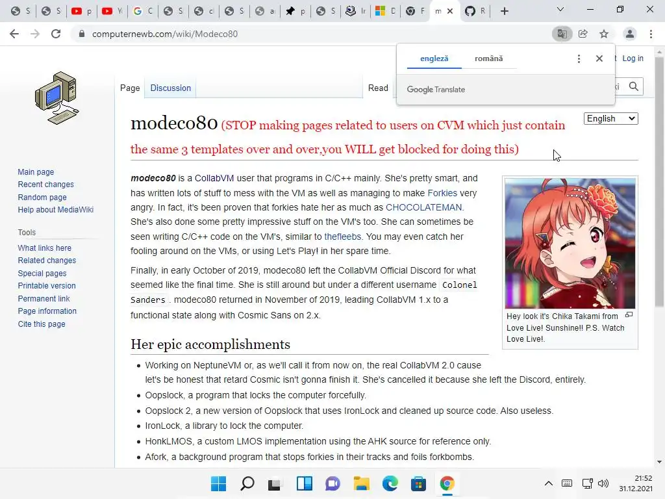
Task: Click the Log in link
Action: pyautogui.click(x=633, y=58)
